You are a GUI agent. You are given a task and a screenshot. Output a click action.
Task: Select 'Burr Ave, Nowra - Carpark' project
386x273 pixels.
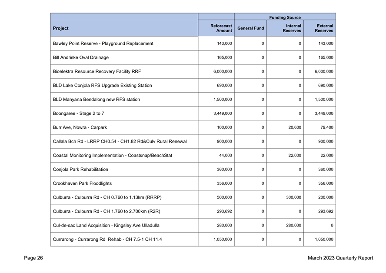(80, 127)
